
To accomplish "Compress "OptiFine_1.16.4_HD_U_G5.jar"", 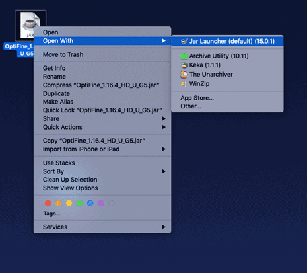I will click(102, 85).
